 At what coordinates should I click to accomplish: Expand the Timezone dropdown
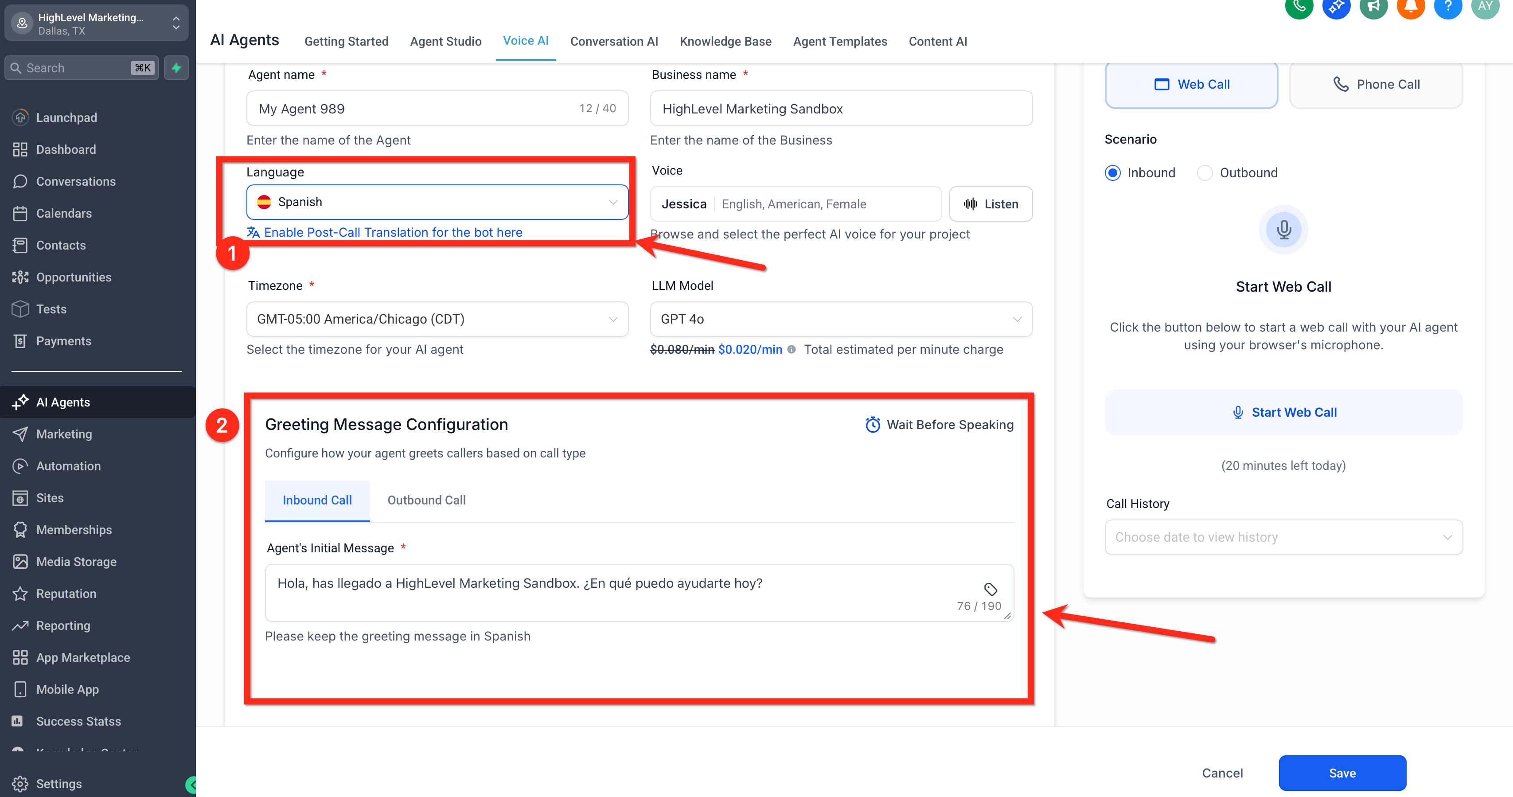tap(437, 319)
